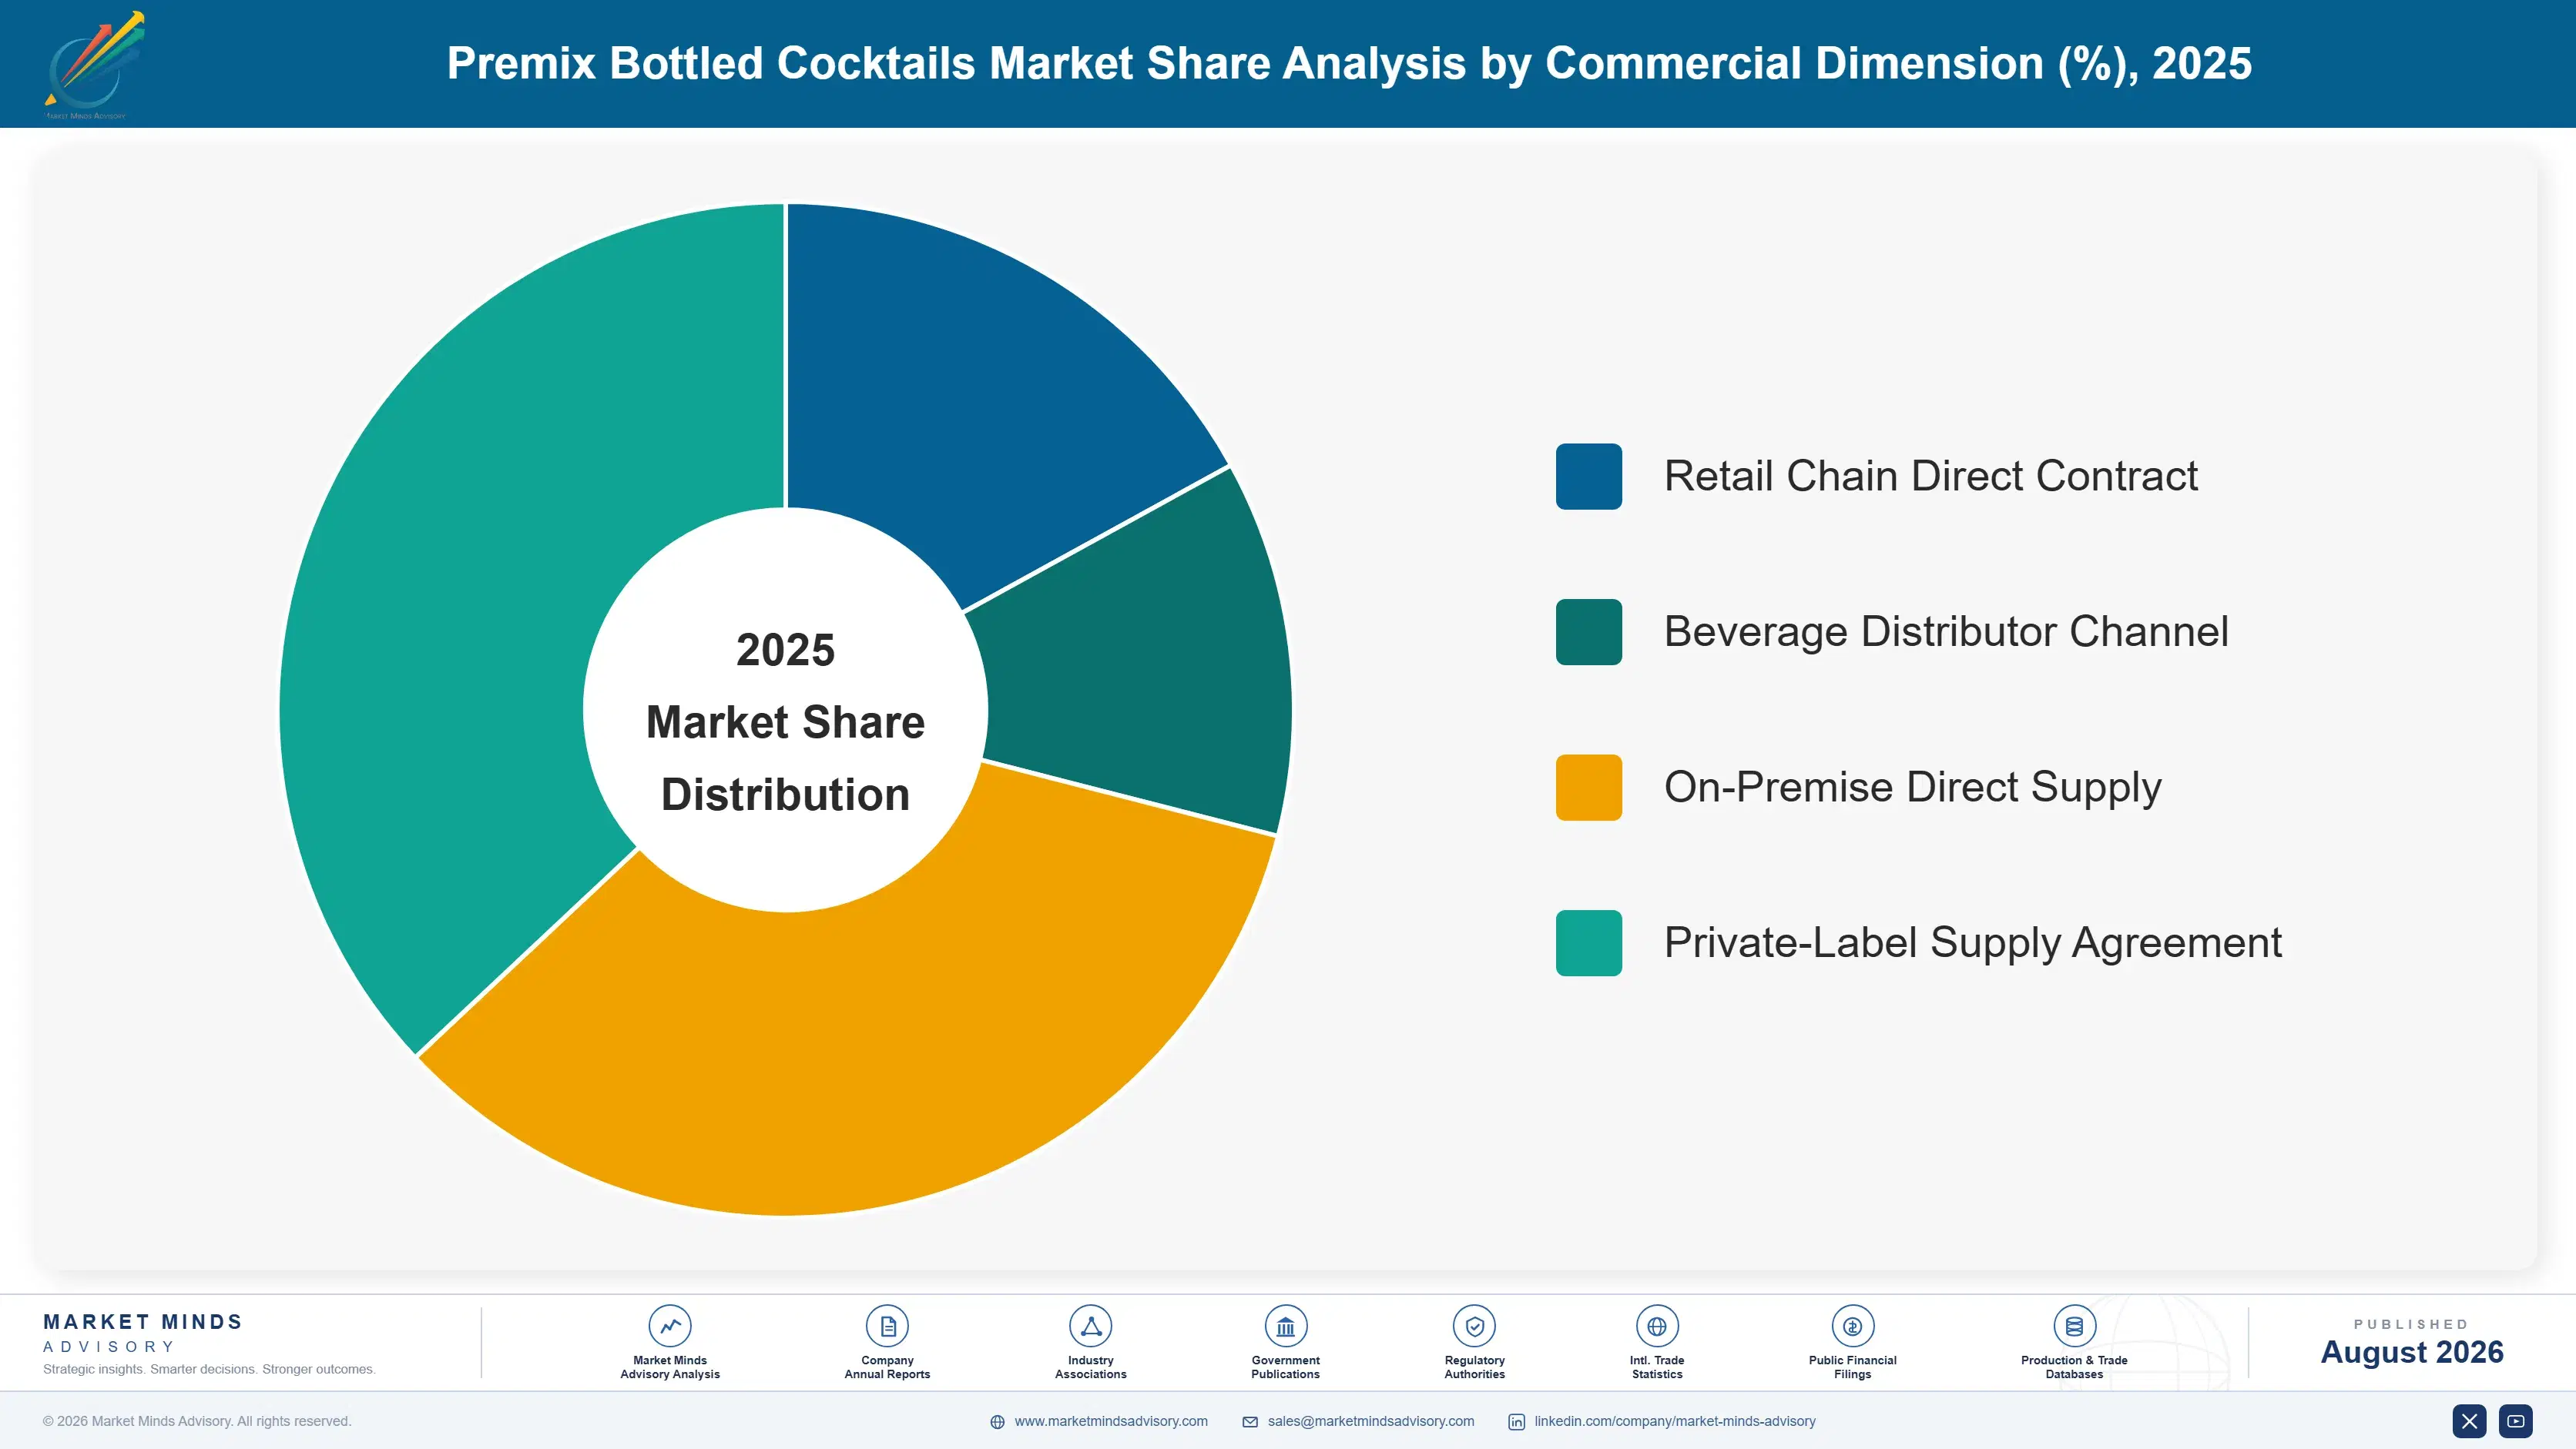This screenshot has width=2576, height=1449.
Task: Open www.marketmindsadvisory.com link
Action: pyautogui.click(x=1111, y=1421)
